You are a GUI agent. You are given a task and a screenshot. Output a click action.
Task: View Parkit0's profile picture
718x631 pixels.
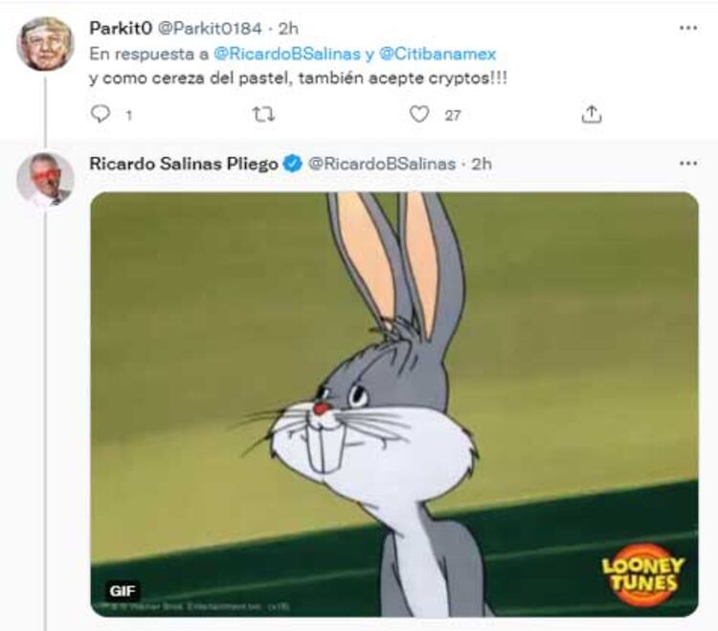[x=45, y=44]
